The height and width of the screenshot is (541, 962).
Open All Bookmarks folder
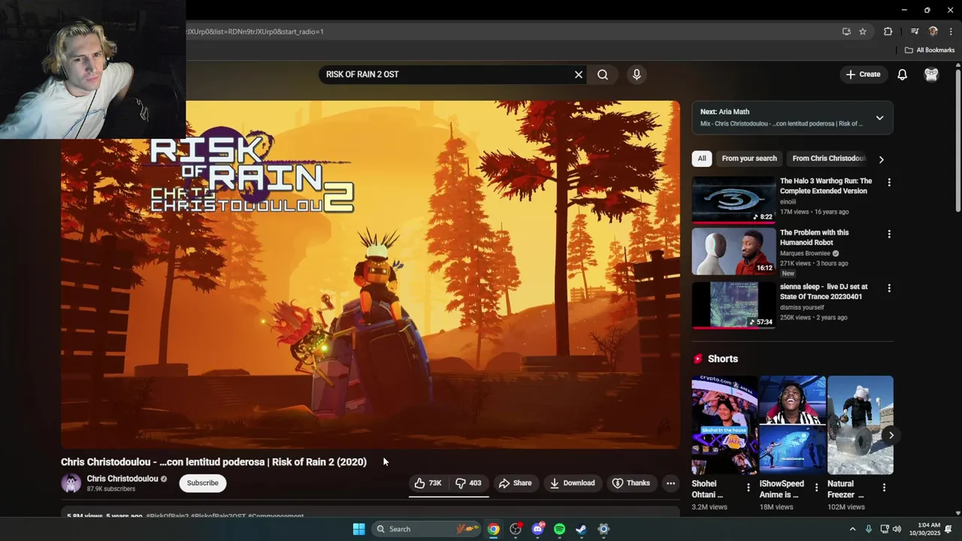(x=930, y=50)
